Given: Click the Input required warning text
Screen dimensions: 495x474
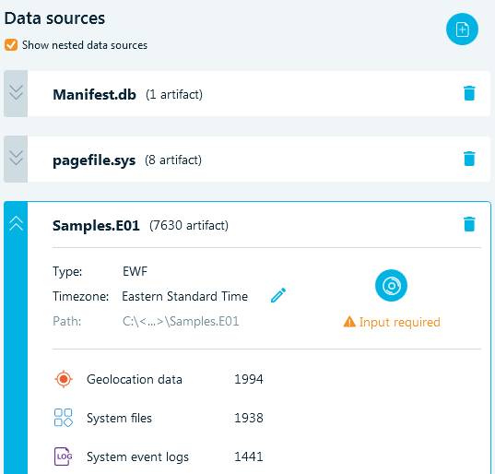Looking at the screenshot, I should 399,322.
